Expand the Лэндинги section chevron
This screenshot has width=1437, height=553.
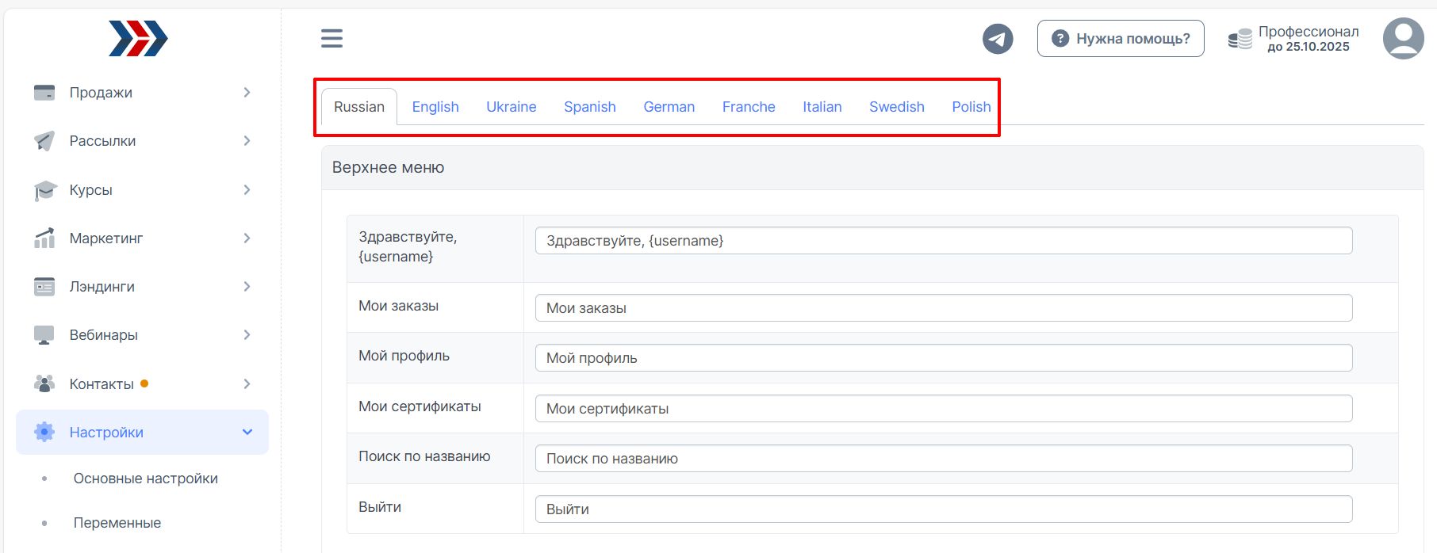tap(247, 287)
